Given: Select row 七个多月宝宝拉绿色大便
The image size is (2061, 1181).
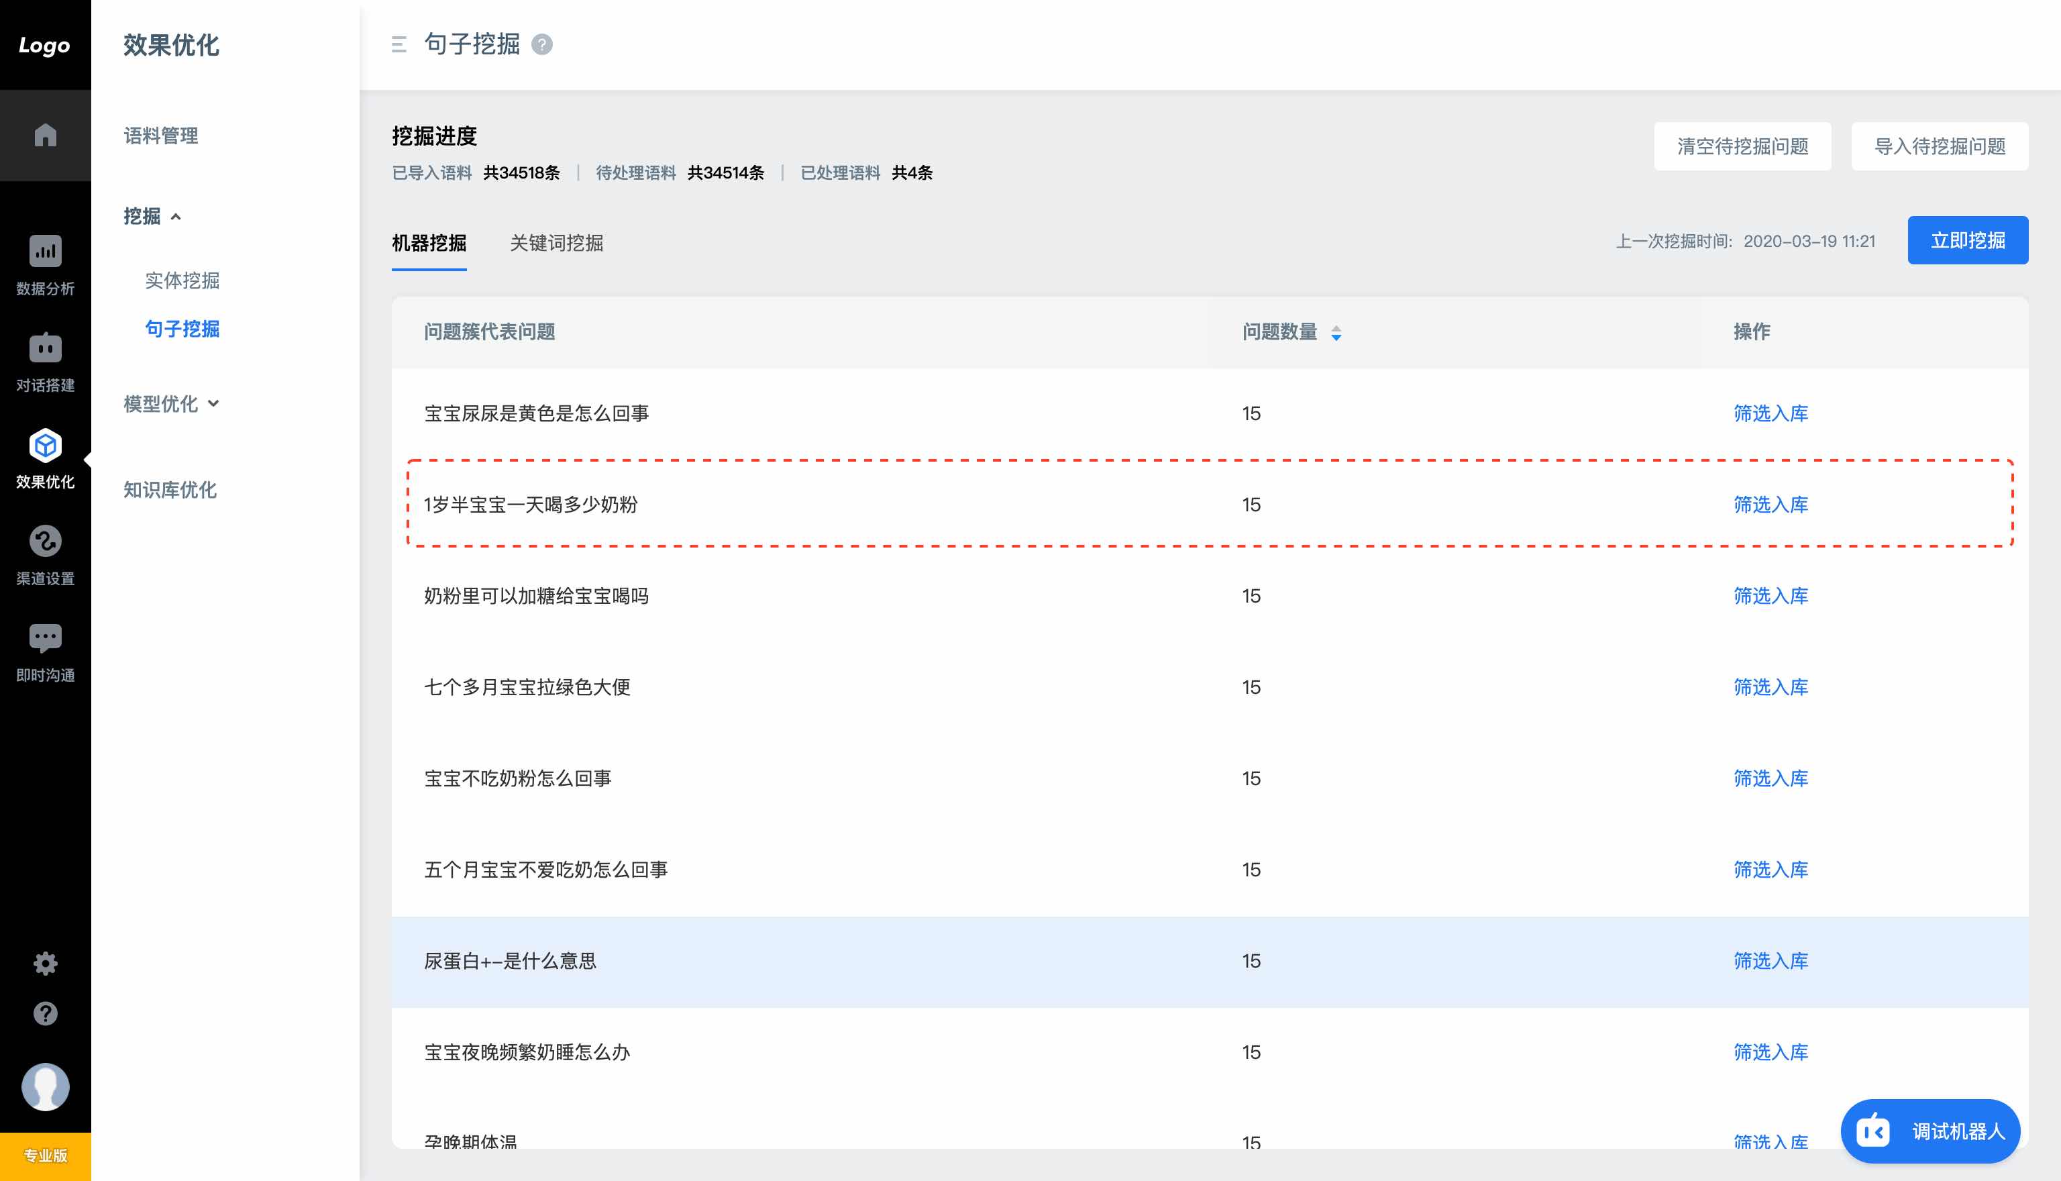Looking at the screenshot, I should pyautogui.click(x=1210, y=687).
